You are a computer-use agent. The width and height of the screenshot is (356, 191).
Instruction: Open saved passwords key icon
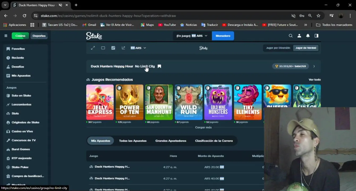(302, 16)
